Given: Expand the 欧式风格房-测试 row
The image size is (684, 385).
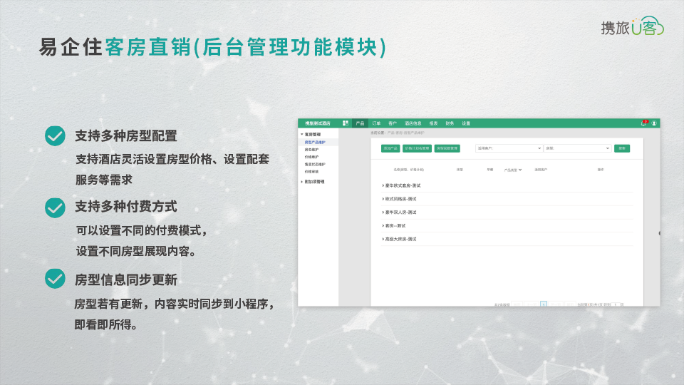Looking at the screenshot, I should [399, 199].
